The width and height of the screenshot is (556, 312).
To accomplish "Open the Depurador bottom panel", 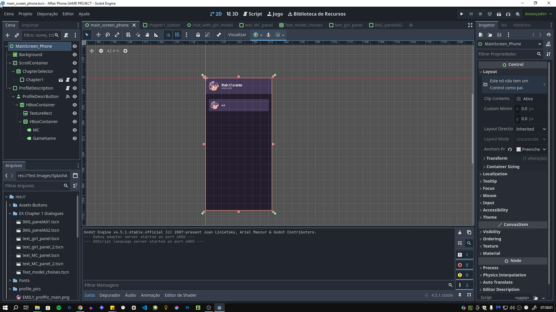I will coord(110,295).
